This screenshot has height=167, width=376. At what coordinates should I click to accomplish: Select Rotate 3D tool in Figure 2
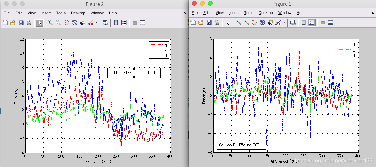point(75,23)
